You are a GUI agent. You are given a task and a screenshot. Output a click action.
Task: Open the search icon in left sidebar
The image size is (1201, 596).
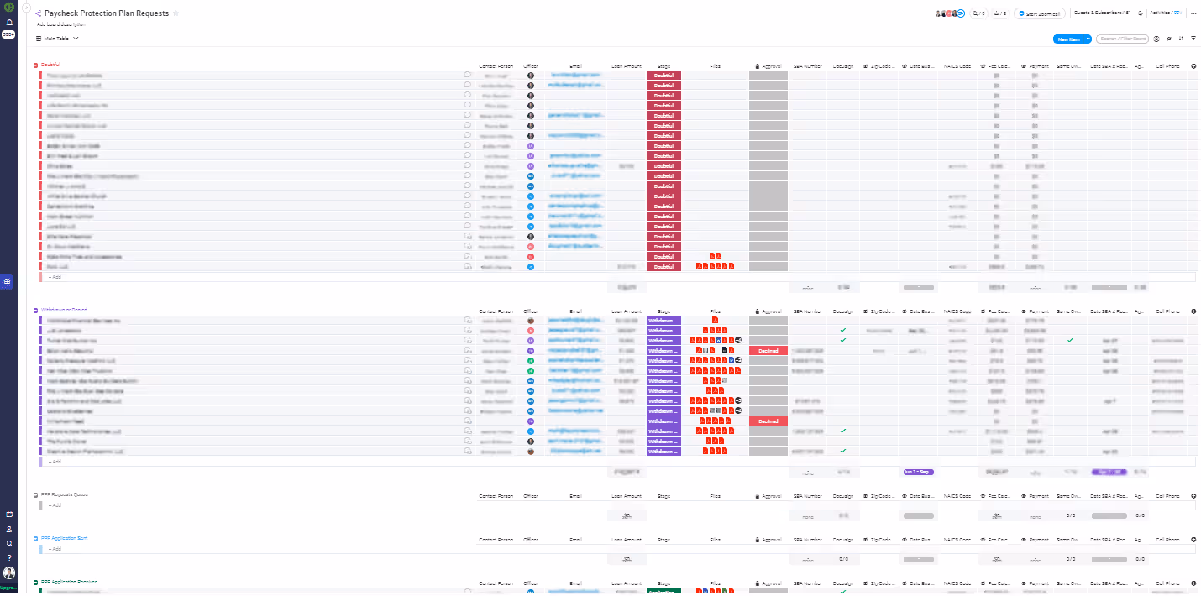tap(9, 543)
